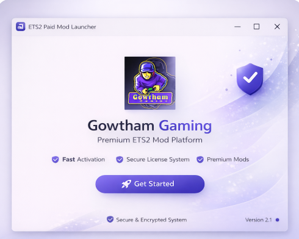Click the large blue shield checkmark icon
The width and height of the screenshot is (299, 239).
tap(250, 79)
